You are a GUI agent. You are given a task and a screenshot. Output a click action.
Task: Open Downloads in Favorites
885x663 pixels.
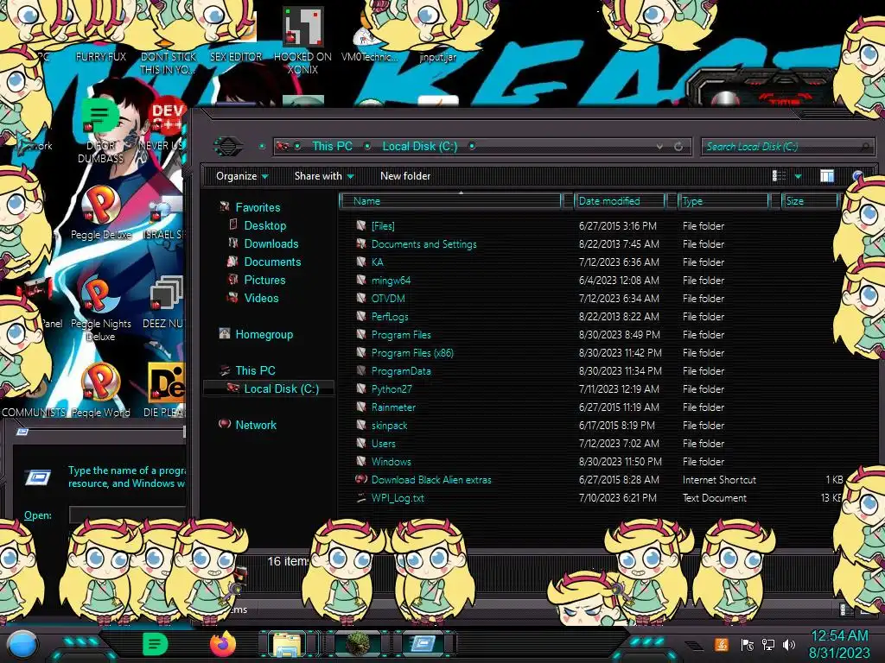pos(271,243)
